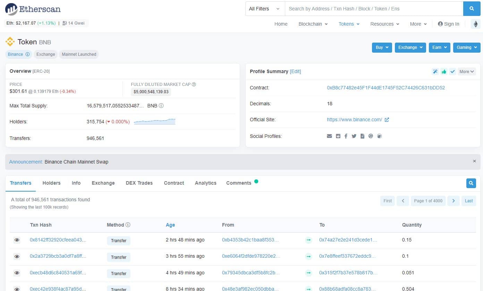This screenshot has width=483, height=291.
Task: Click info icon beside Binance tag
Action: click(27, 54)
